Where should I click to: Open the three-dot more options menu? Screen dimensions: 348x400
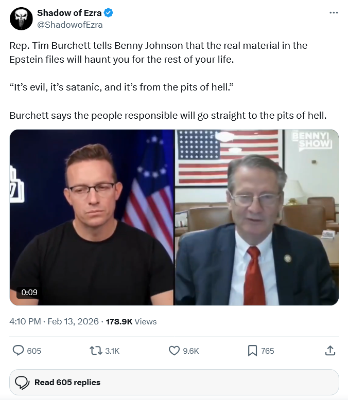(x=334, y=13)
